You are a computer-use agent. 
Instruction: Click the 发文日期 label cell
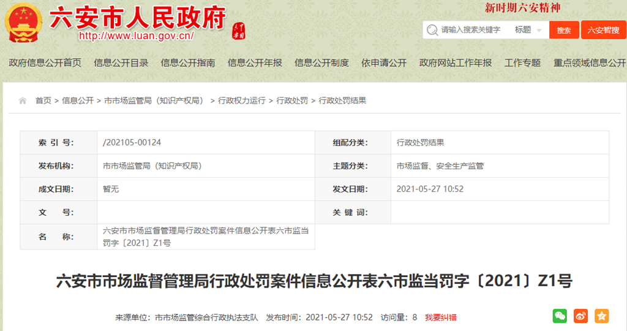click(353, 189)
